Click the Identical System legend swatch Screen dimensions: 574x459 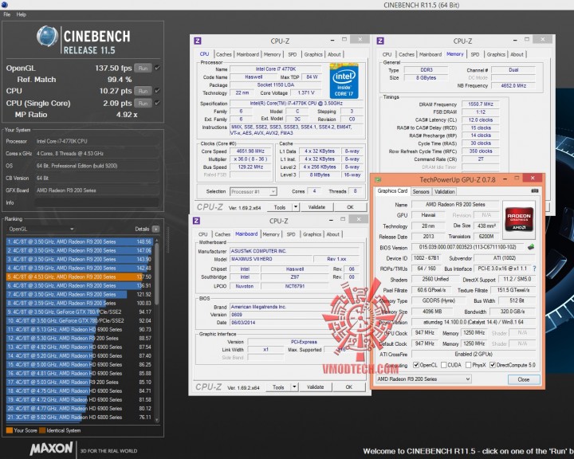click(x=42, y=430)
